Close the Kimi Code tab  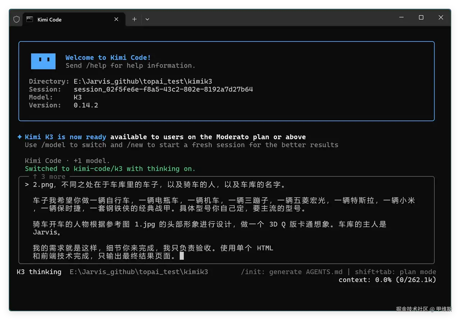pyautogui.click(x=116, y=19)
